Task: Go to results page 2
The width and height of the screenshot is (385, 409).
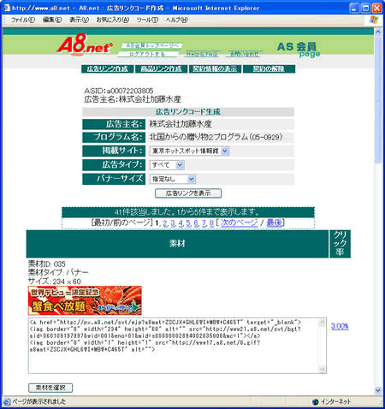Action: click(165, 223)
